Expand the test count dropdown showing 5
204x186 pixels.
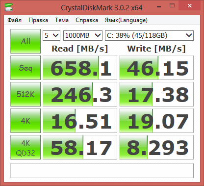(51, 35)
